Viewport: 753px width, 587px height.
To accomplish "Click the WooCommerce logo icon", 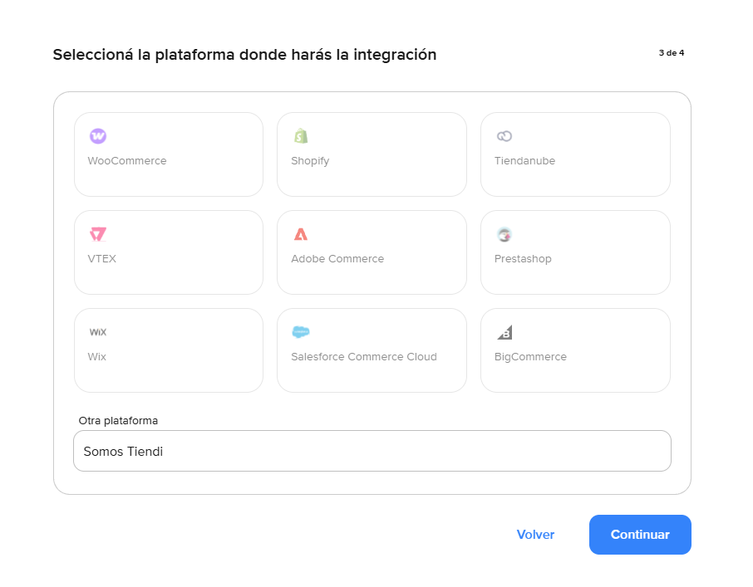I will (98, 136).
